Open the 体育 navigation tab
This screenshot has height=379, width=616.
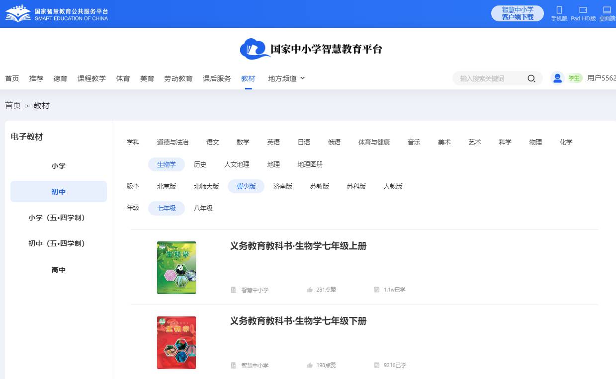tap(123, 78)
